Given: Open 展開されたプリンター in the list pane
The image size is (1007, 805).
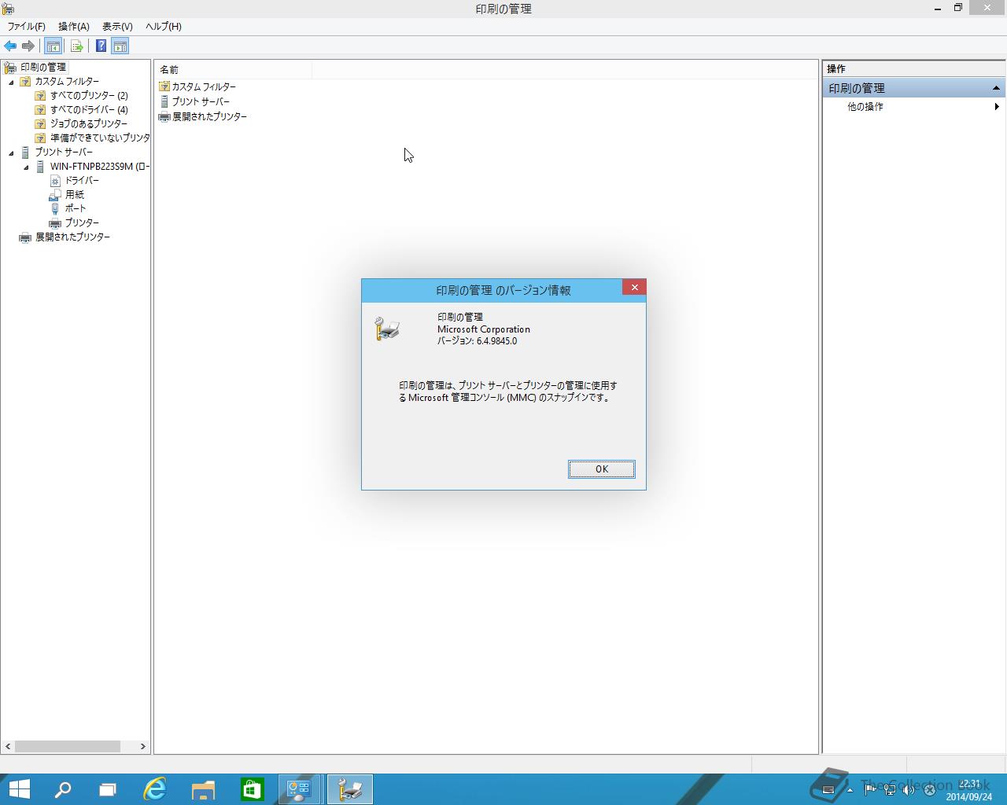Looking at the screenshot, I should pyautogui.click(x=209, y=117).
